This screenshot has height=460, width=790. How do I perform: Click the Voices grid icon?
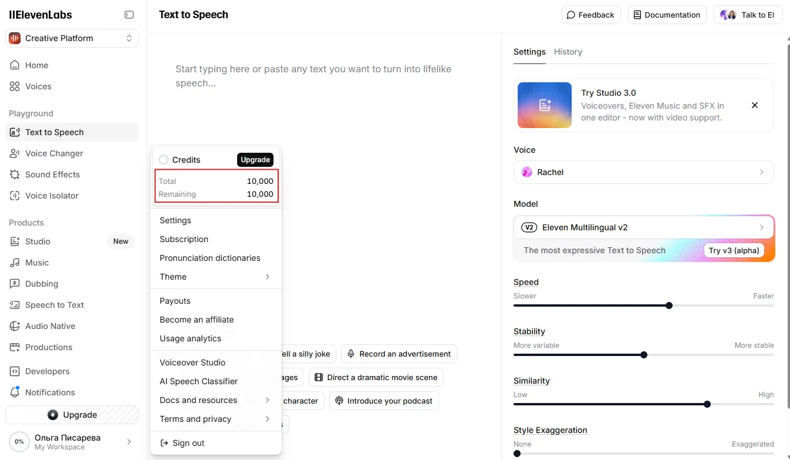click(x=15, y=86)
